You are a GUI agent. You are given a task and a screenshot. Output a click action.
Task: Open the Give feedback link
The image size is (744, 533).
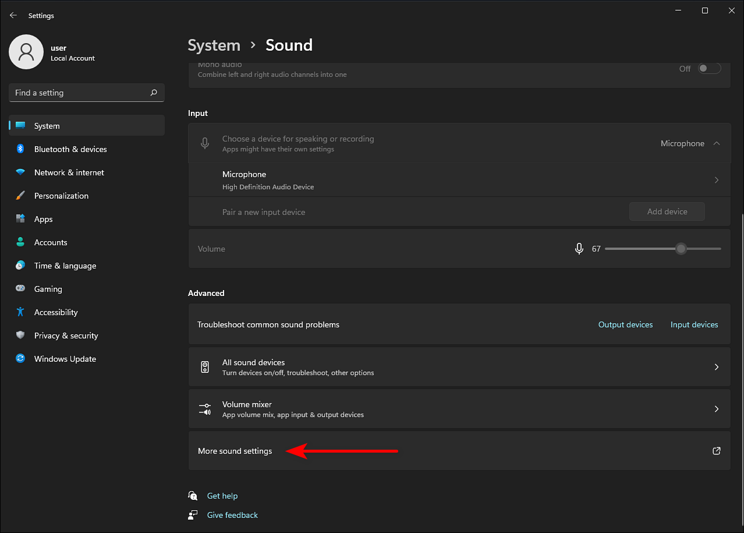click(232, 515)
